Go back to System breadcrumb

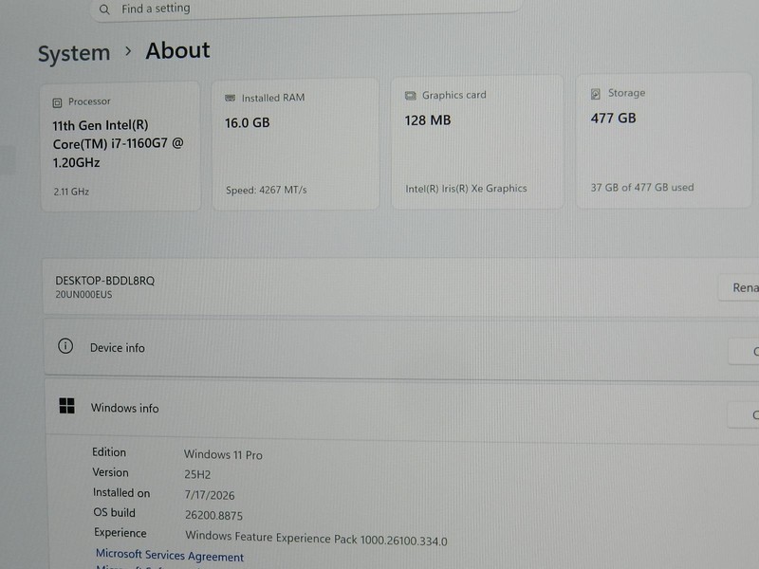74,53
